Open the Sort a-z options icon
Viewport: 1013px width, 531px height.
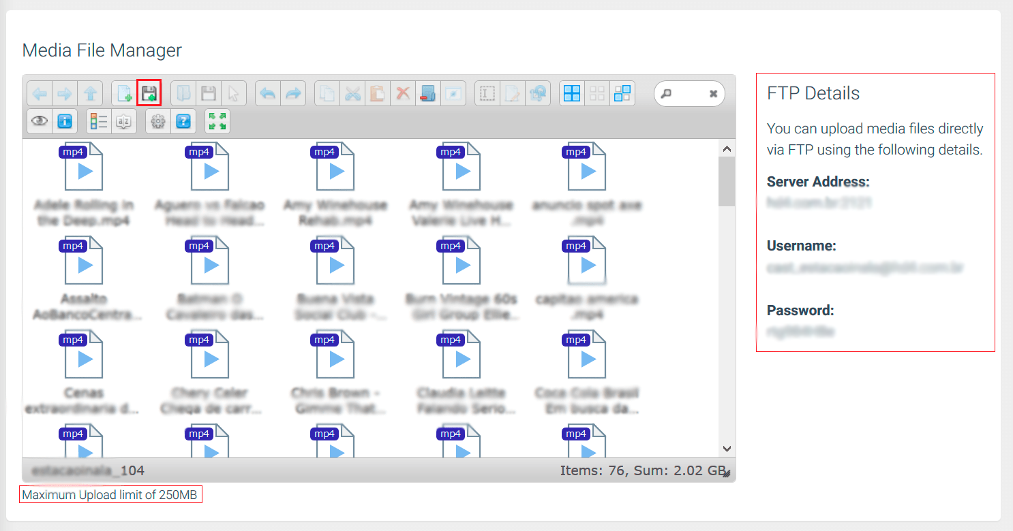124,121
